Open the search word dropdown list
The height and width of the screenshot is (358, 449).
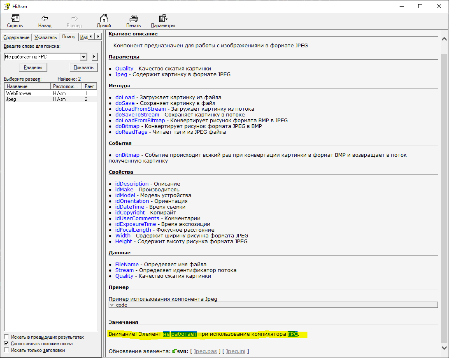(84, 57)
